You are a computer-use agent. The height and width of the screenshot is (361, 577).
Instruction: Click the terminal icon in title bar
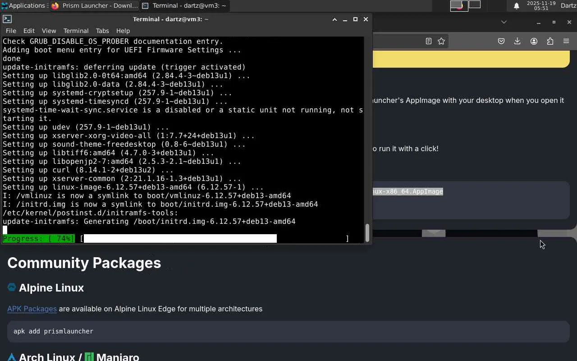[7, 19]
